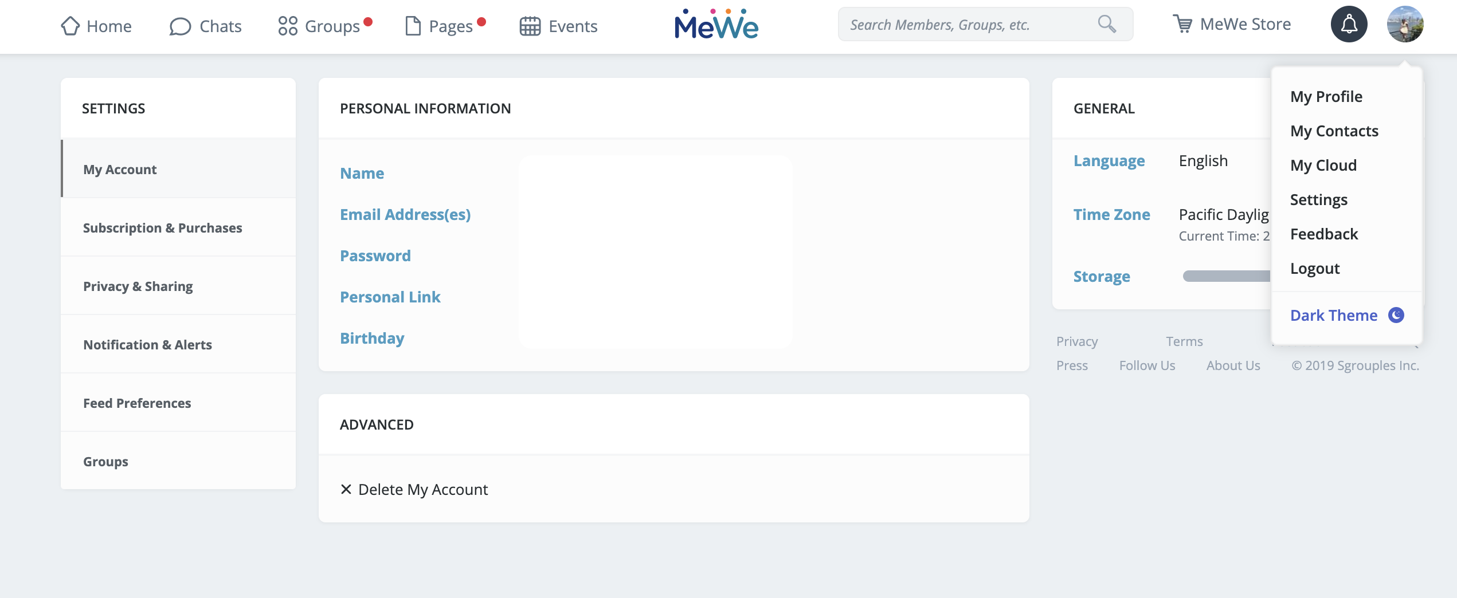Toggle Dark Theme moon icon

[1396, 315]
